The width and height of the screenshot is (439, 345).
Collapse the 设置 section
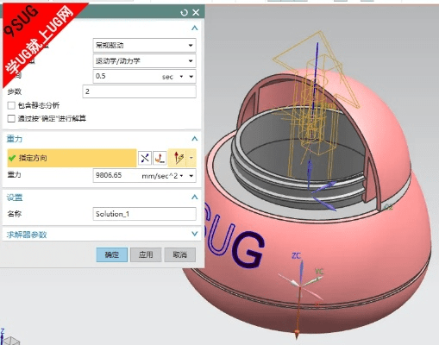point(195,198)
